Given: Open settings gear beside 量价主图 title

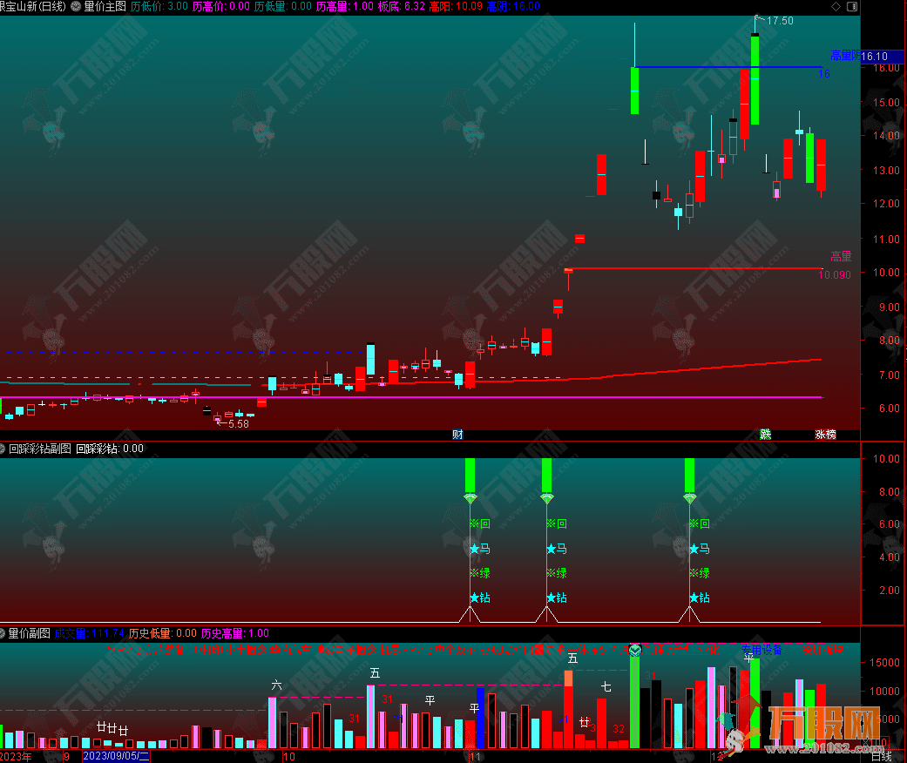Looking at the screenshot, I should click(76, 6).
